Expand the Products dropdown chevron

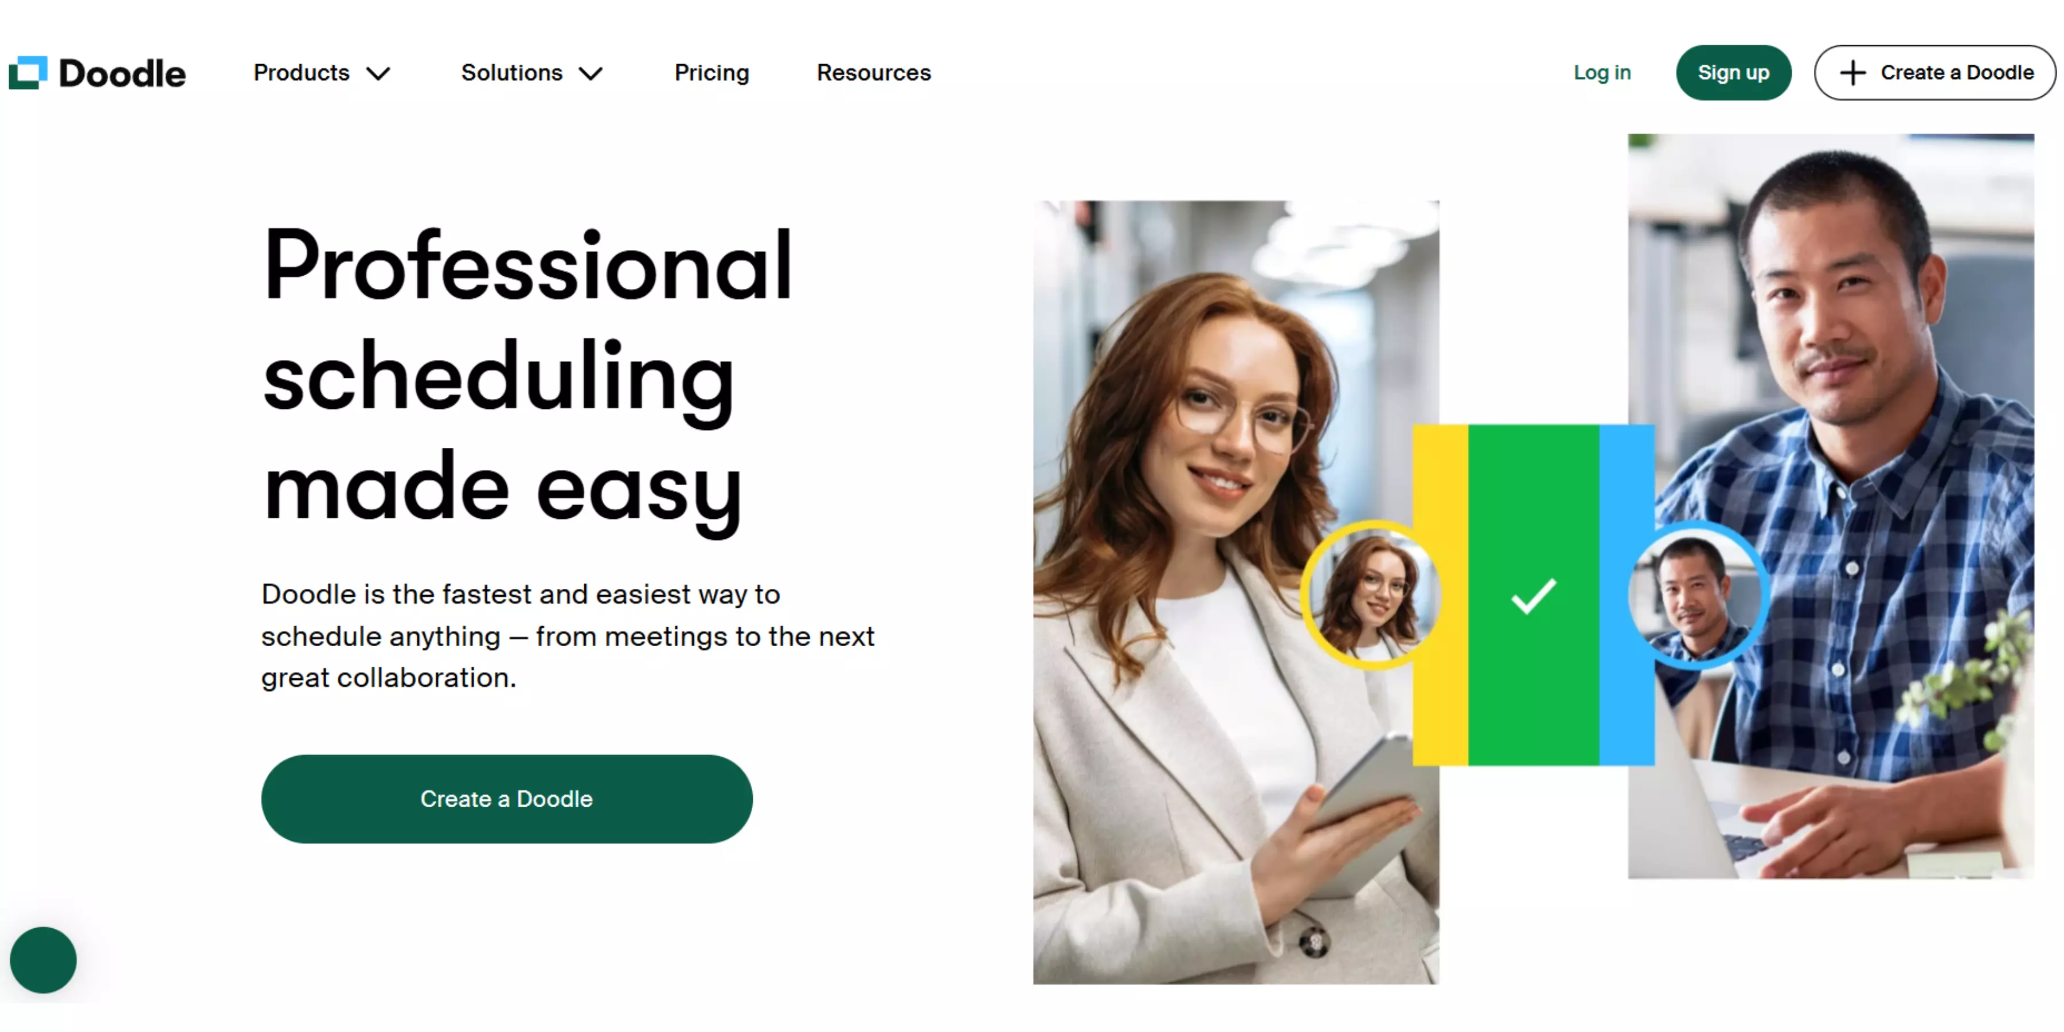click(378, 74)
